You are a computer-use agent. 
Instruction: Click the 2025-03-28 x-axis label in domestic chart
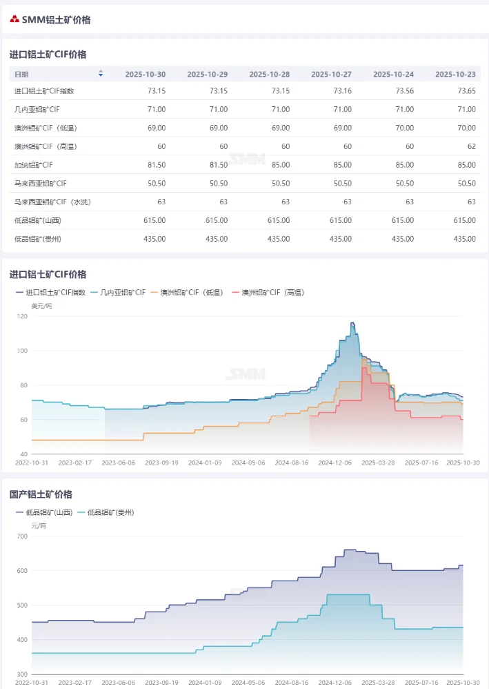coord(378,682)
